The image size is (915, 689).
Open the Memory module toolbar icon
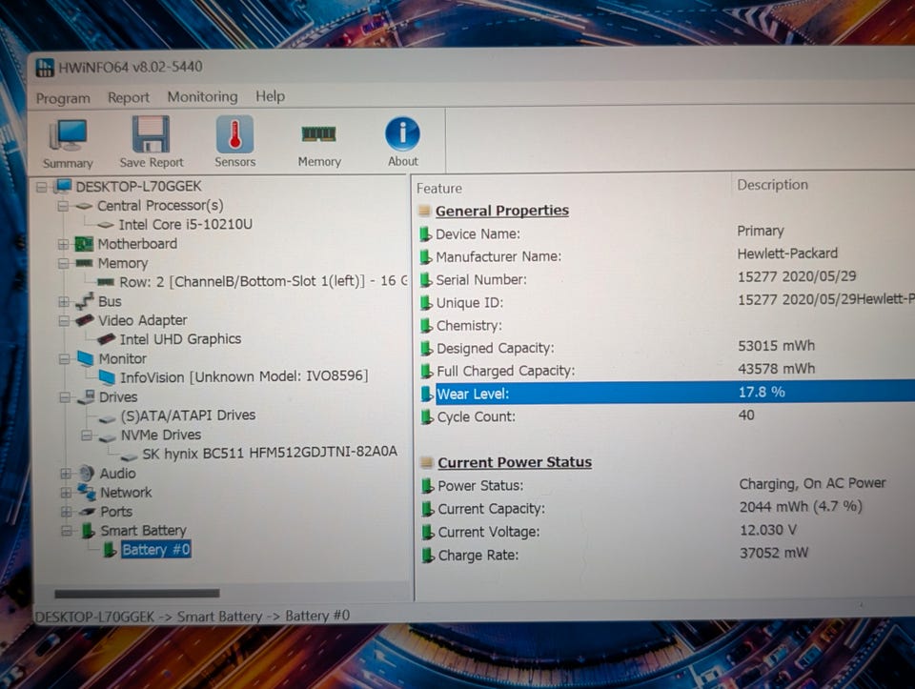(x=318, y=134)
